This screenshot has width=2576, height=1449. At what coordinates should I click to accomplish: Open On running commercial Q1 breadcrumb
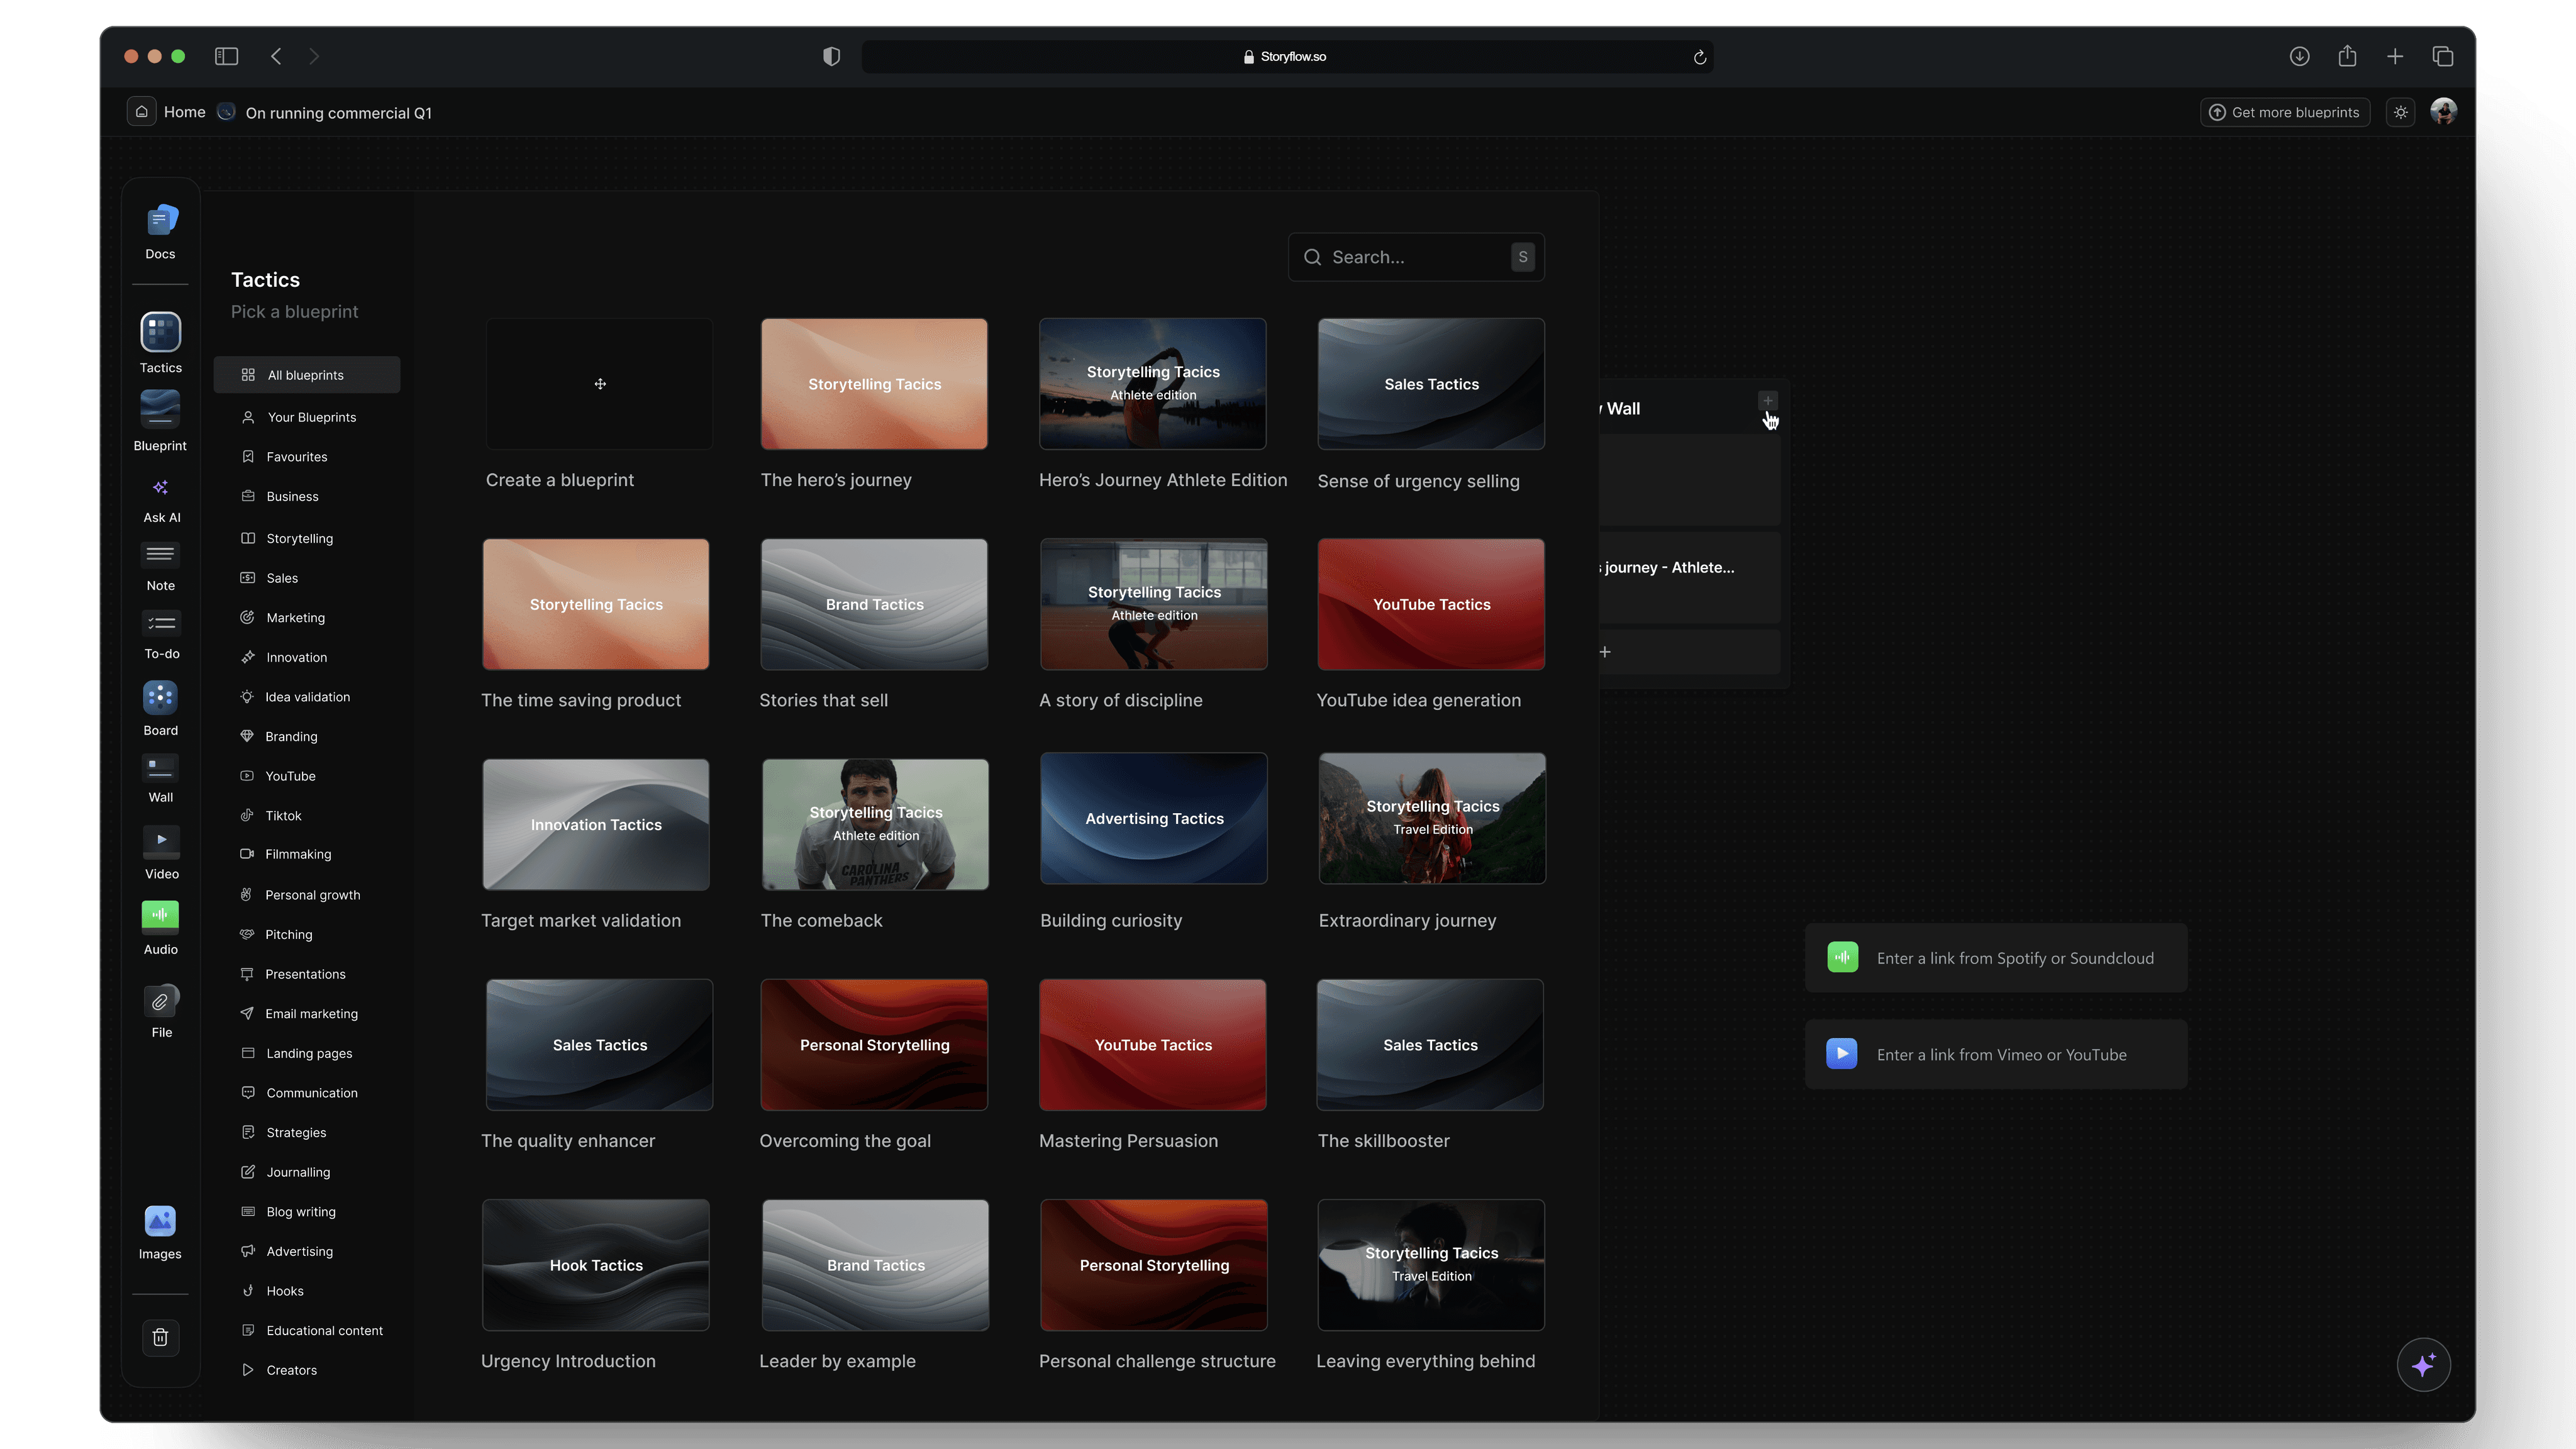coord(338,113)
